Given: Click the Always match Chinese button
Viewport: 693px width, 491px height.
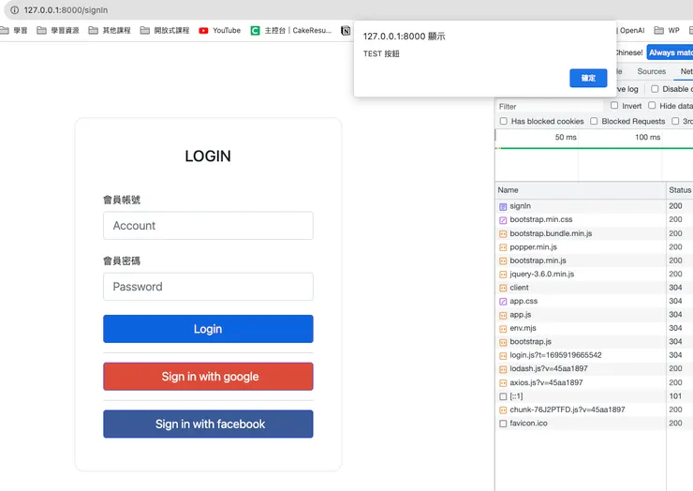Looking at the screenshot, I should tap(670, 52).
